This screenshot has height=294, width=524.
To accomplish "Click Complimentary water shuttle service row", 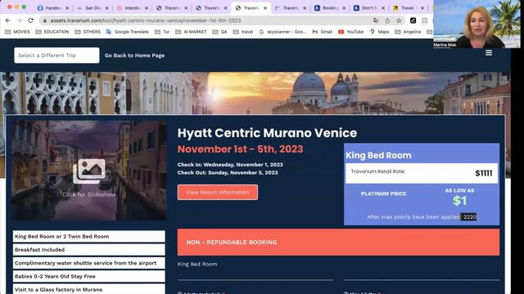I will click(x=89, y=263).
